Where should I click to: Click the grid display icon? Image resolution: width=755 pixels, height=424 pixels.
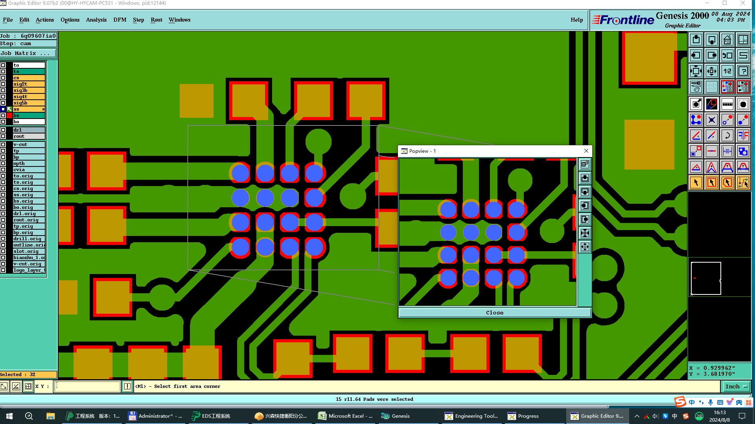point(711,87)
